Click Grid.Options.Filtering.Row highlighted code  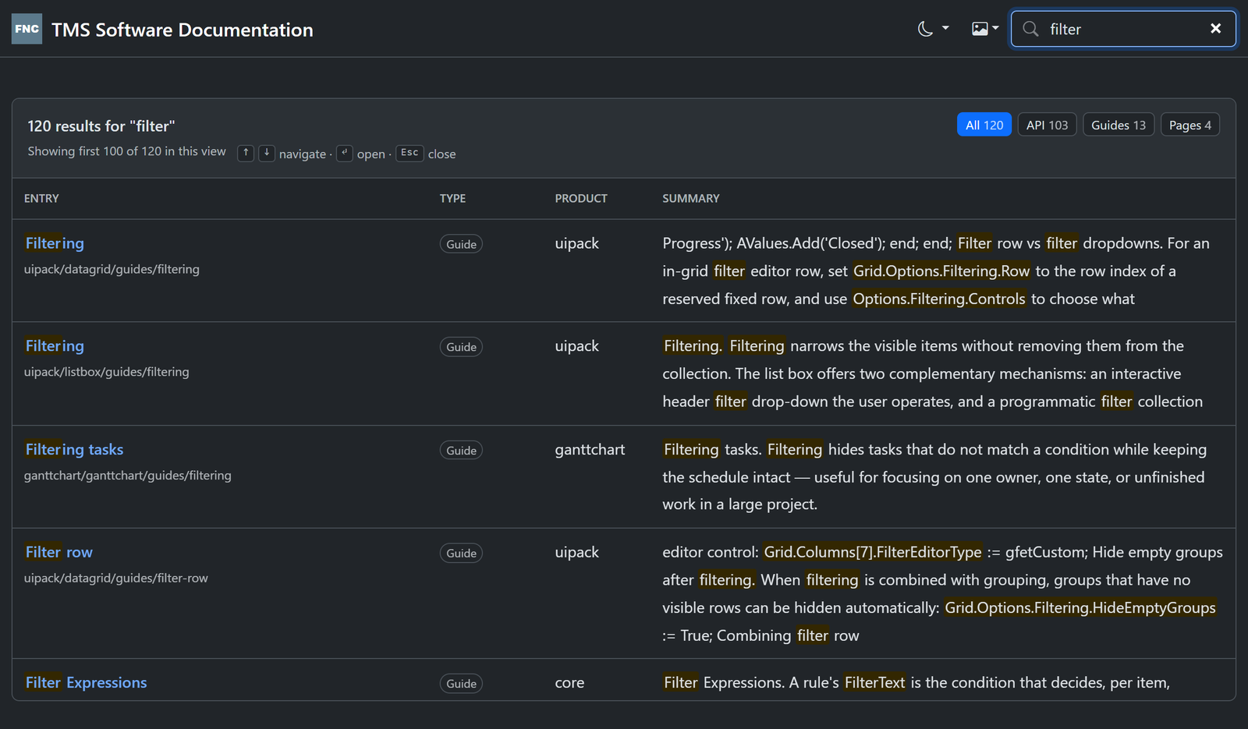941,271
